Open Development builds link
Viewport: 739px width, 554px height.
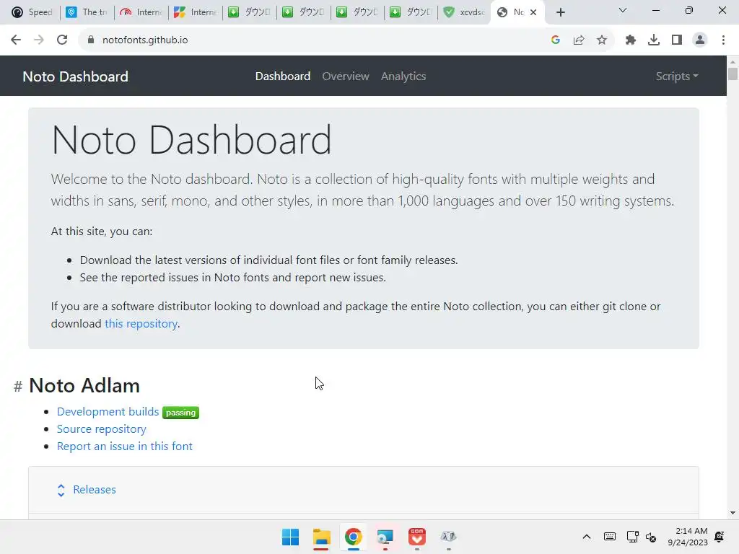tap(108, 412)
